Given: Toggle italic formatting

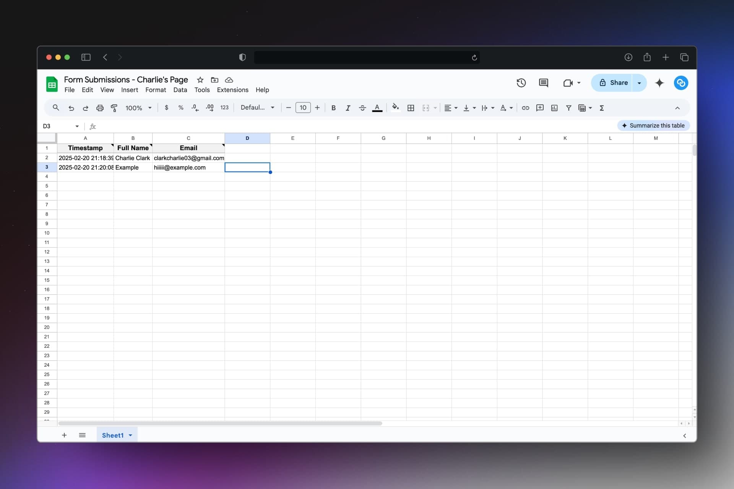Looking at the screenshot, I should [348, 108].
